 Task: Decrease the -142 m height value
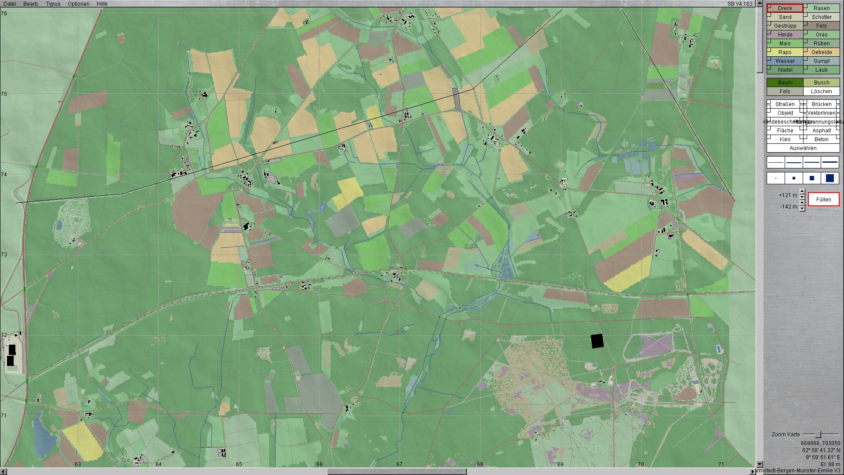coord(802,209)
